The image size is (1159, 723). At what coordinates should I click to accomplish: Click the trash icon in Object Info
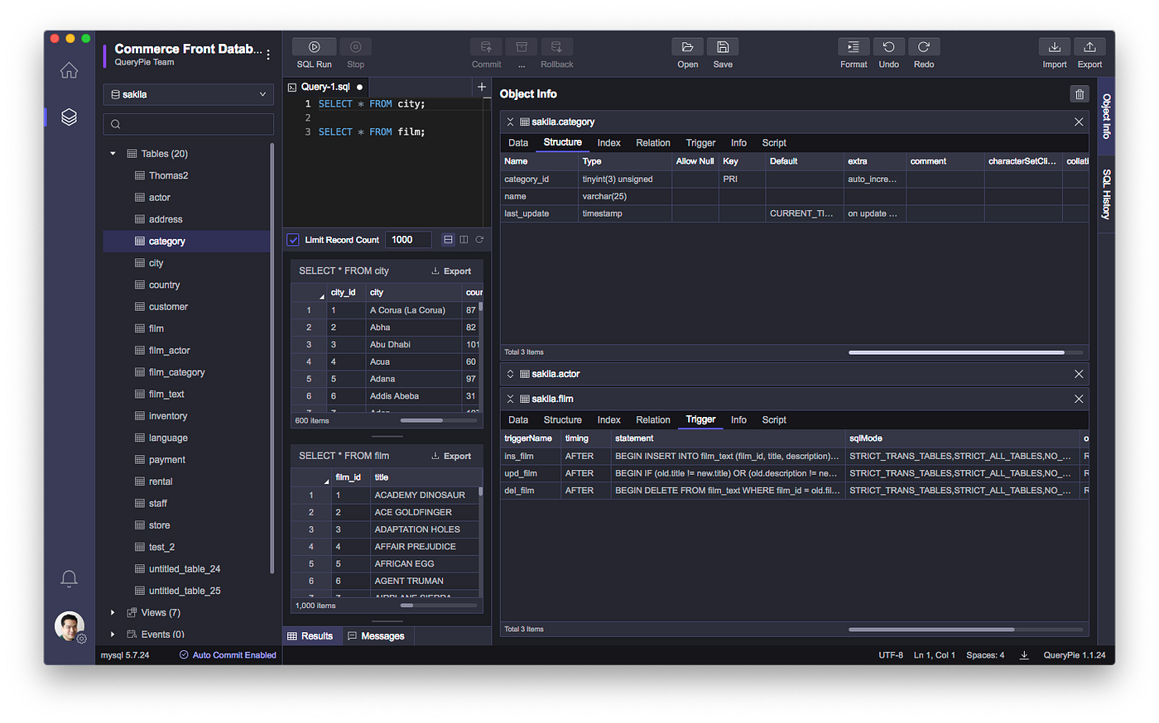coord(1080,93)
